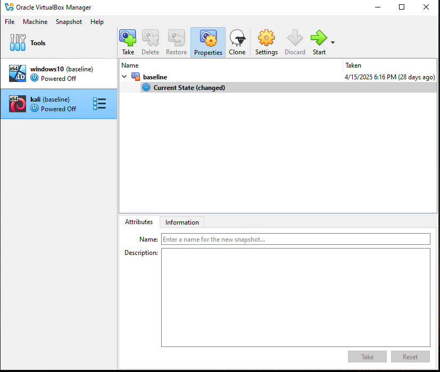The image size is (440, 372).
Task: Click the Taken column header
Action: (390, 65)
